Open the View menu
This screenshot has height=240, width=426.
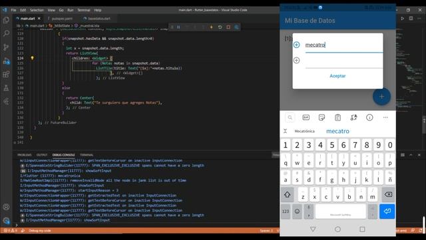coord(51,10)
